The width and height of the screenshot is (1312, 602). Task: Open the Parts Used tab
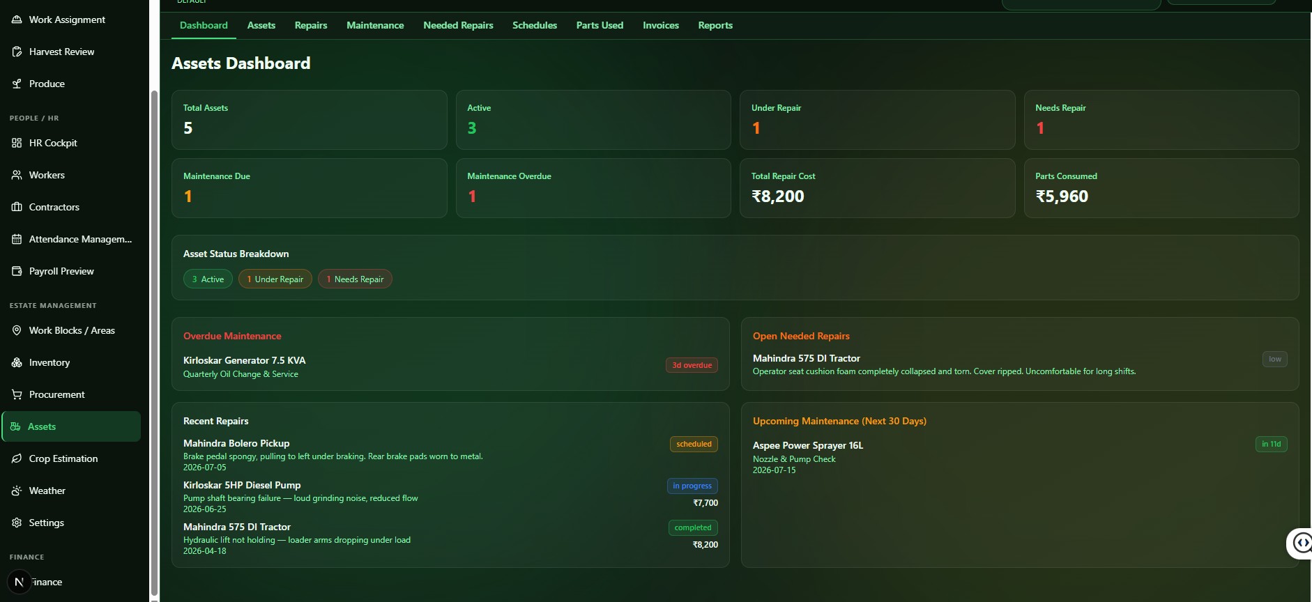click(600, 25)
